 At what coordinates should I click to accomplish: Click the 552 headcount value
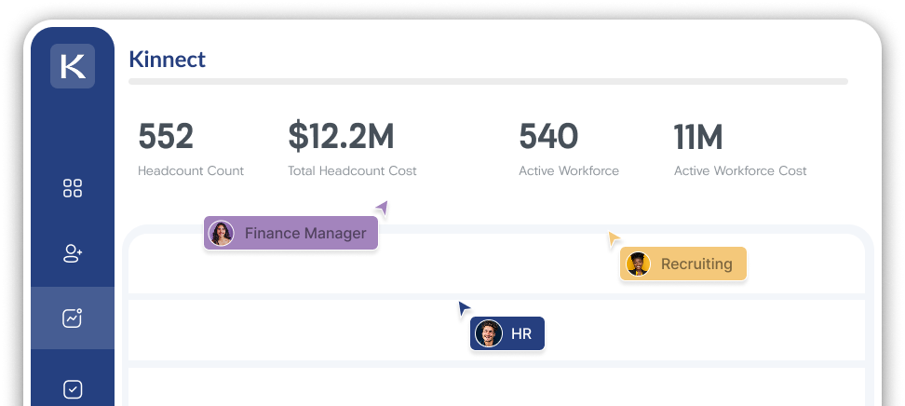pyautogui.click(x=166, y=136)
